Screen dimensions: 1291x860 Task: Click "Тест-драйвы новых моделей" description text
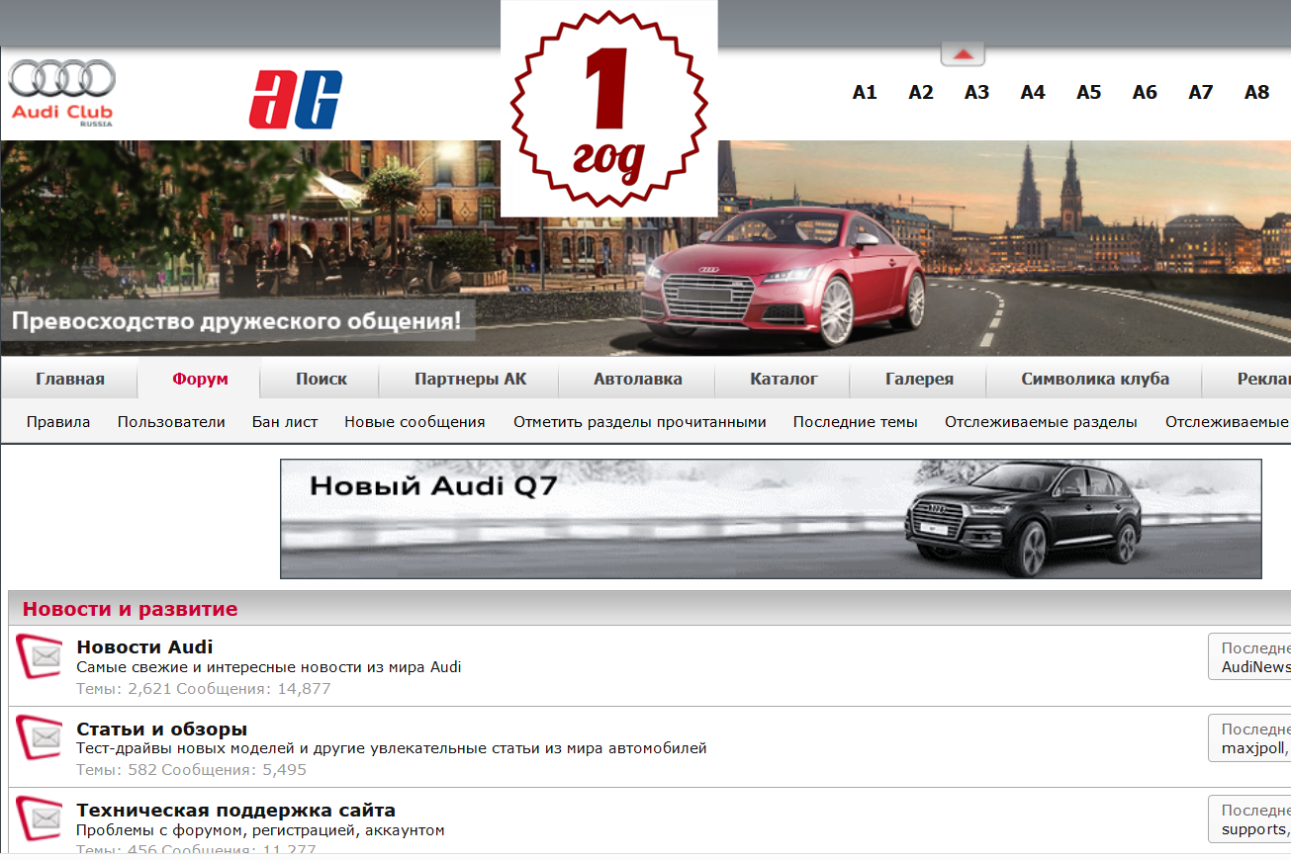(x=392, y=748)
